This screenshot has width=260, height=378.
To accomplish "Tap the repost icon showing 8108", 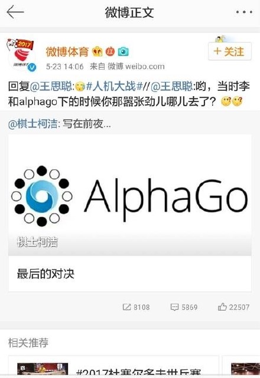I will pos(136,307).
